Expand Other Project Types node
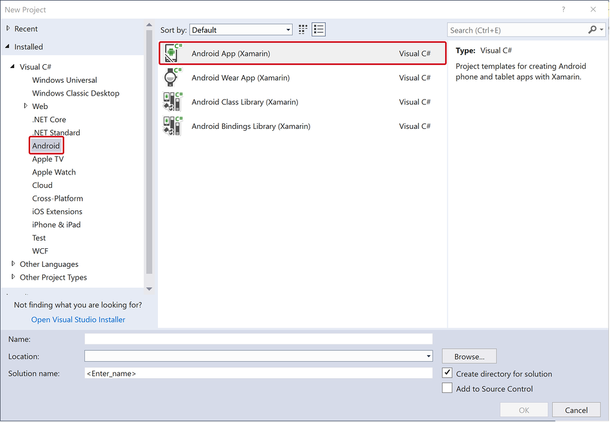The width and height of the screenshot is (610, 422). [x=13, y=276]
